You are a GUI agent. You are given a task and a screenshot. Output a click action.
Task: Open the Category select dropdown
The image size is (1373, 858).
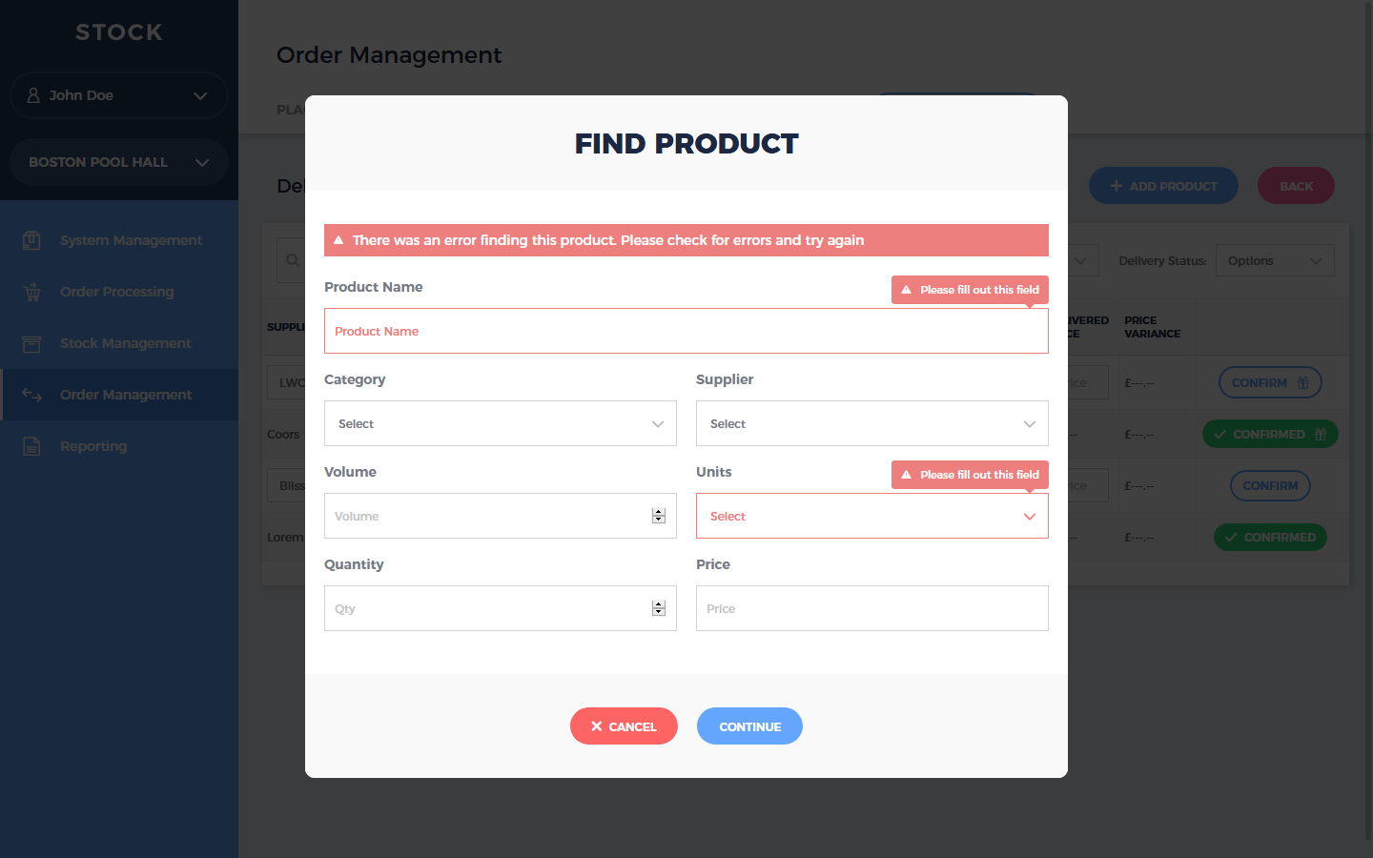pos(500,423)
